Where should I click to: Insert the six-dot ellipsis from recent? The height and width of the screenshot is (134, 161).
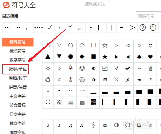[39, 28]
